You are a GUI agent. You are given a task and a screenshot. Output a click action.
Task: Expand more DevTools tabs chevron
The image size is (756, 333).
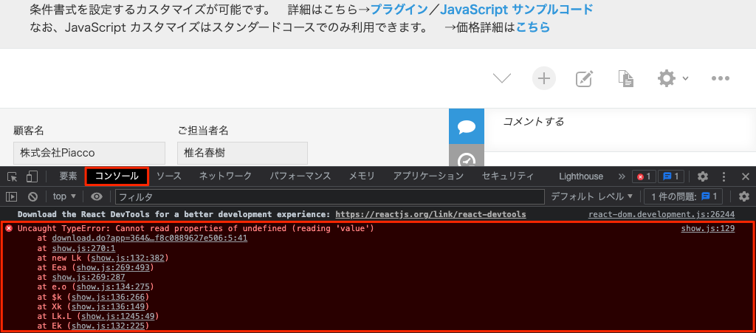coord(622,176)
